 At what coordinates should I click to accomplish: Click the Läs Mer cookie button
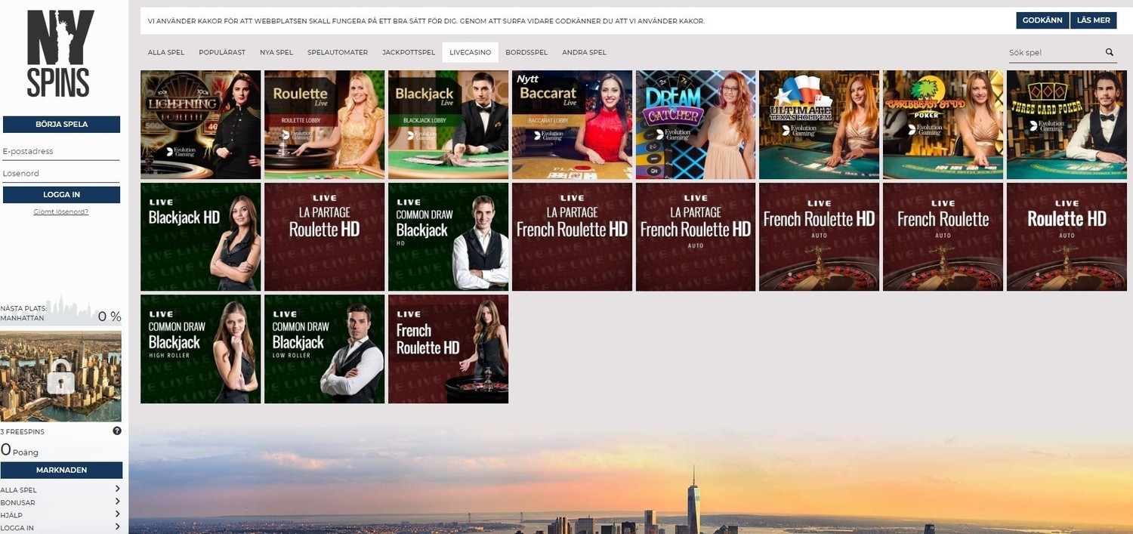(1094, 20)
